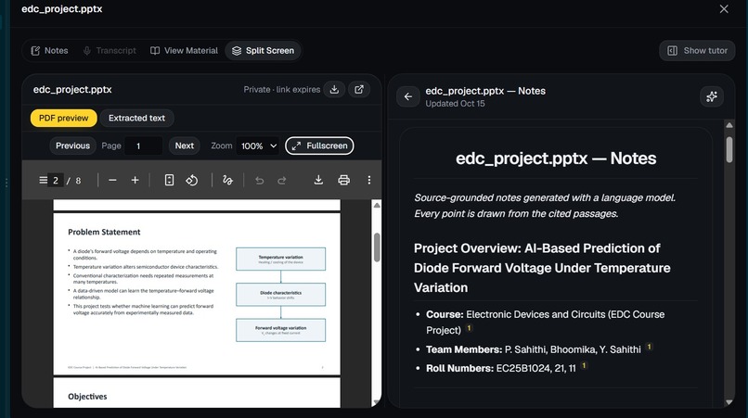Open the Transcript tab
This screenshot has height=418, width=748.
pos(110,51)
